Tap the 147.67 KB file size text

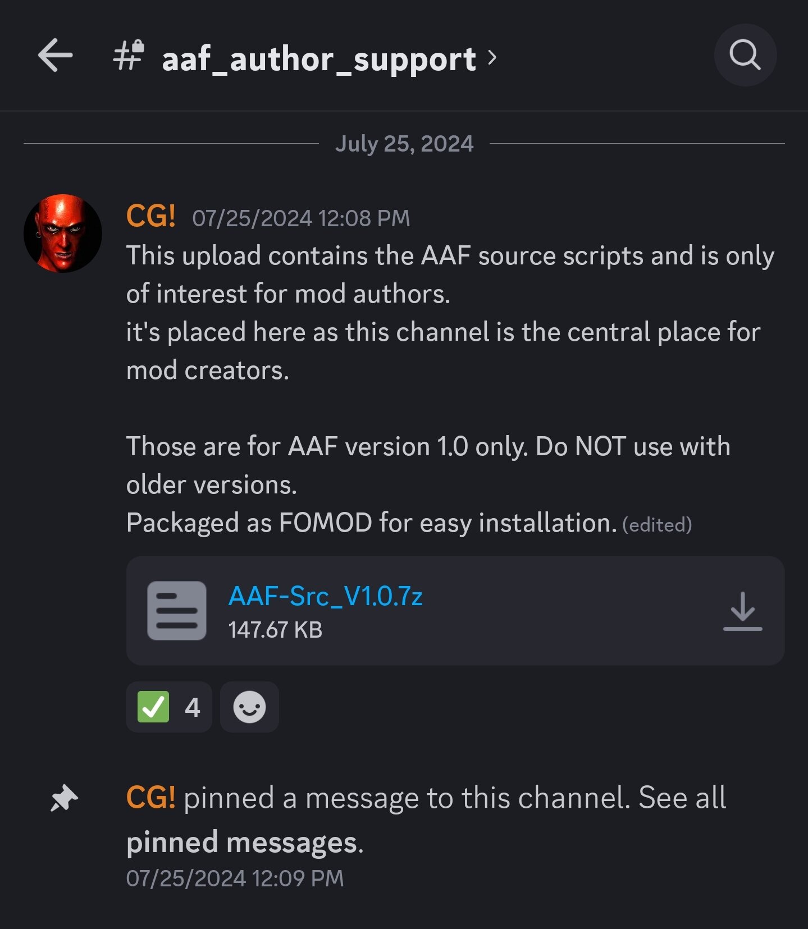(x=275, y=630)
